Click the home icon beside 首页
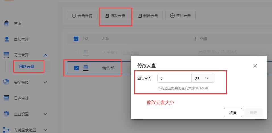The height and width of the screenshot is (133, 272). pos(6,23)
